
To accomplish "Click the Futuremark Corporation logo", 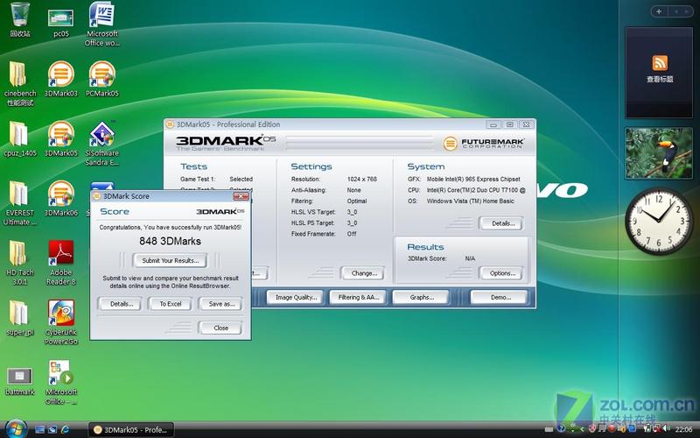I will (483, 144).
